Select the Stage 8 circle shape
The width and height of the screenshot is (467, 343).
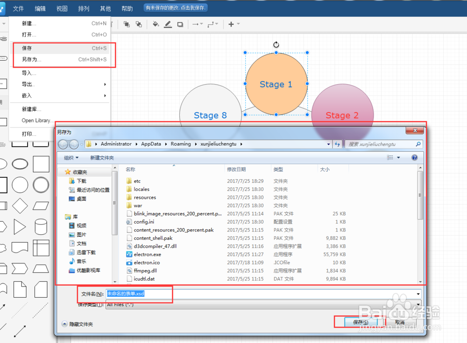pos(211,115)
